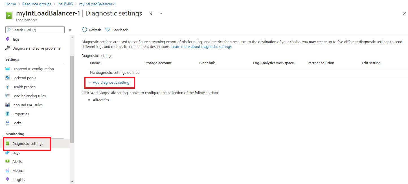Open Insights under Monitoring

point(19,179)
